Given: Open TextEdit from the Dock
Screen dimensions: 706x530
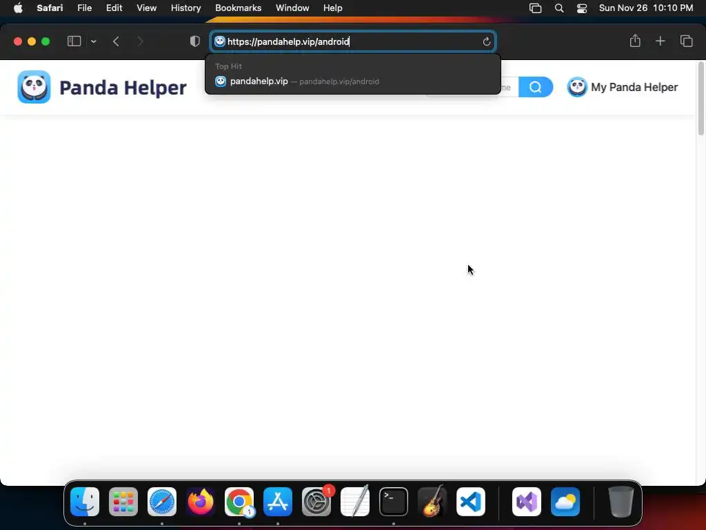Looking at the screenshot, I should (355, 502).
